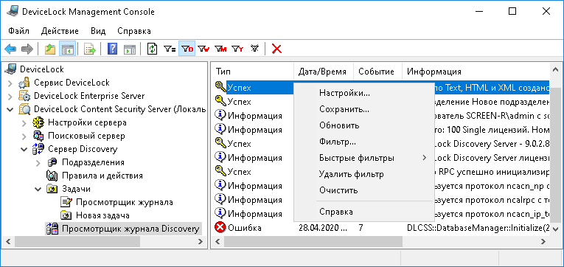Open the Действие menu
The width and height of the screenshot is (564, 267).
pos(60,30)
